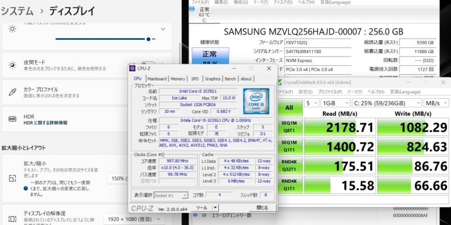This screenshot has height=225, width=451.
Task: Click the night mode icon in Settings
Action: [13, 65]
